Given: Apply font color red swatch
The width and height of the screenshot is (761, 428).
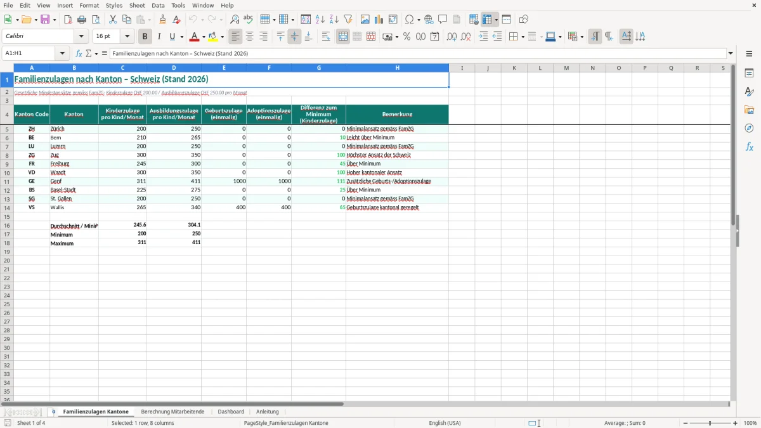Looking at the screenshot, I should pyautogui.click(x=194, y=37).
